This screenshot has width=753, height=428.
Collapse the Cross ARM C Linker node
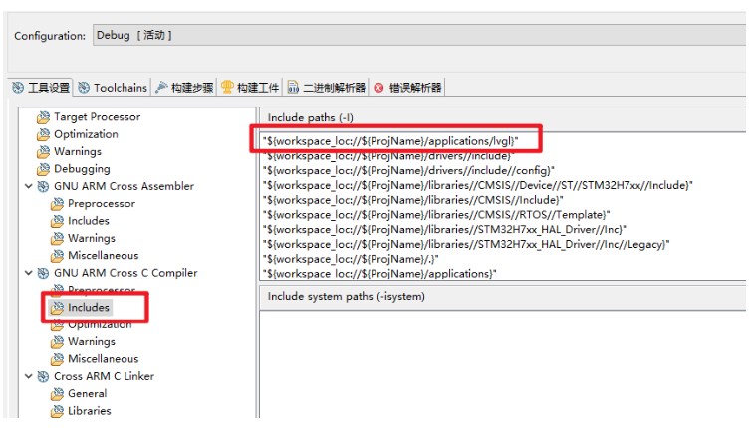(29, 376)
